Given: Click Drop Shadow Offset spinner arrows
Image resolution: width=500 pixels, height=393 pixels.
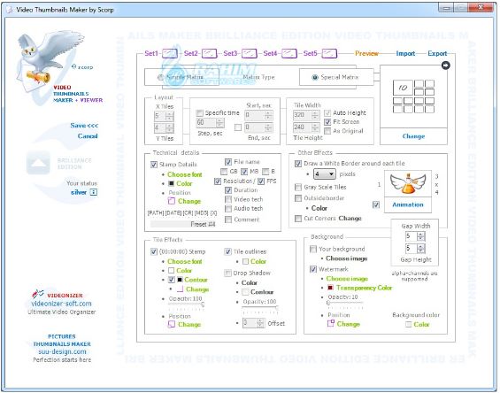Looking at the screenshot, I should click(x=260, y=323).
